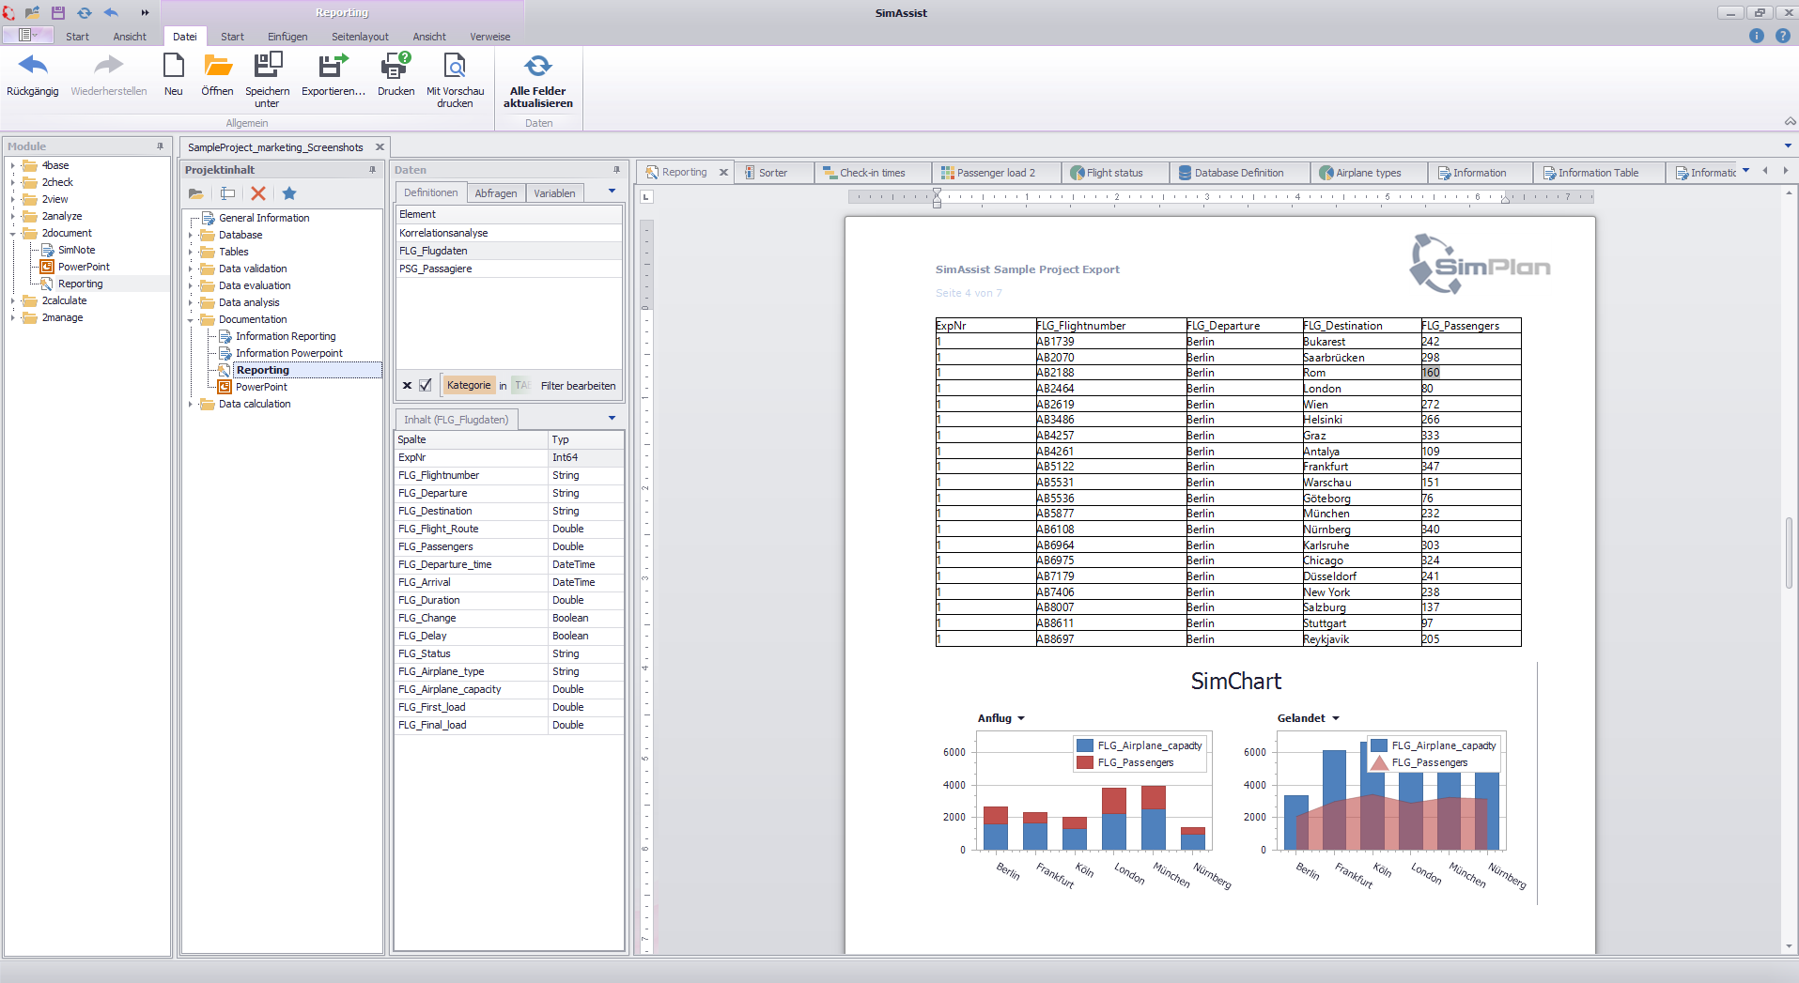Click the blue info icon at top right

tap(1757, 36)
